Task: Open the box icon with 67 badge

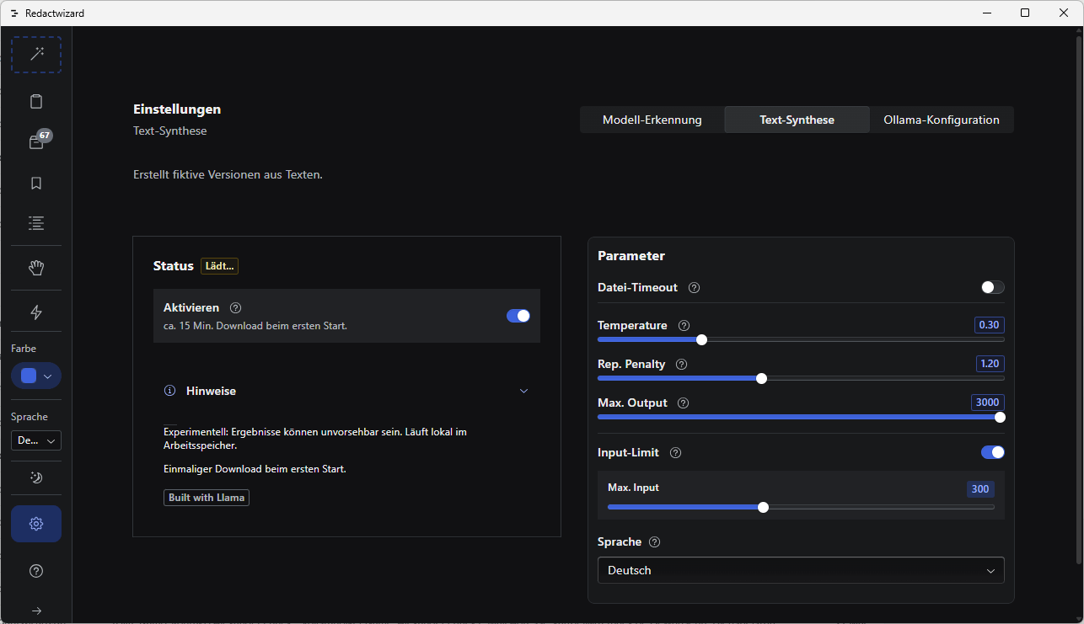Action: [x=36, y=142]
